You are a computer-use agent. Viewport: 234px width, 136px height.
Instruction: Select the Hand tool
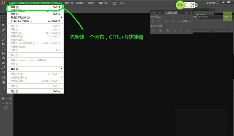[x=4, y=82]
